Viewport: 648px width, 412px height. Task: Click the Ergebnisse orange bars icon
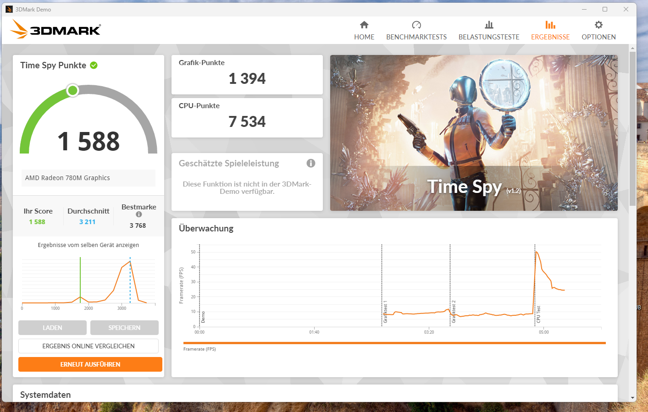[x=550, y=25]
